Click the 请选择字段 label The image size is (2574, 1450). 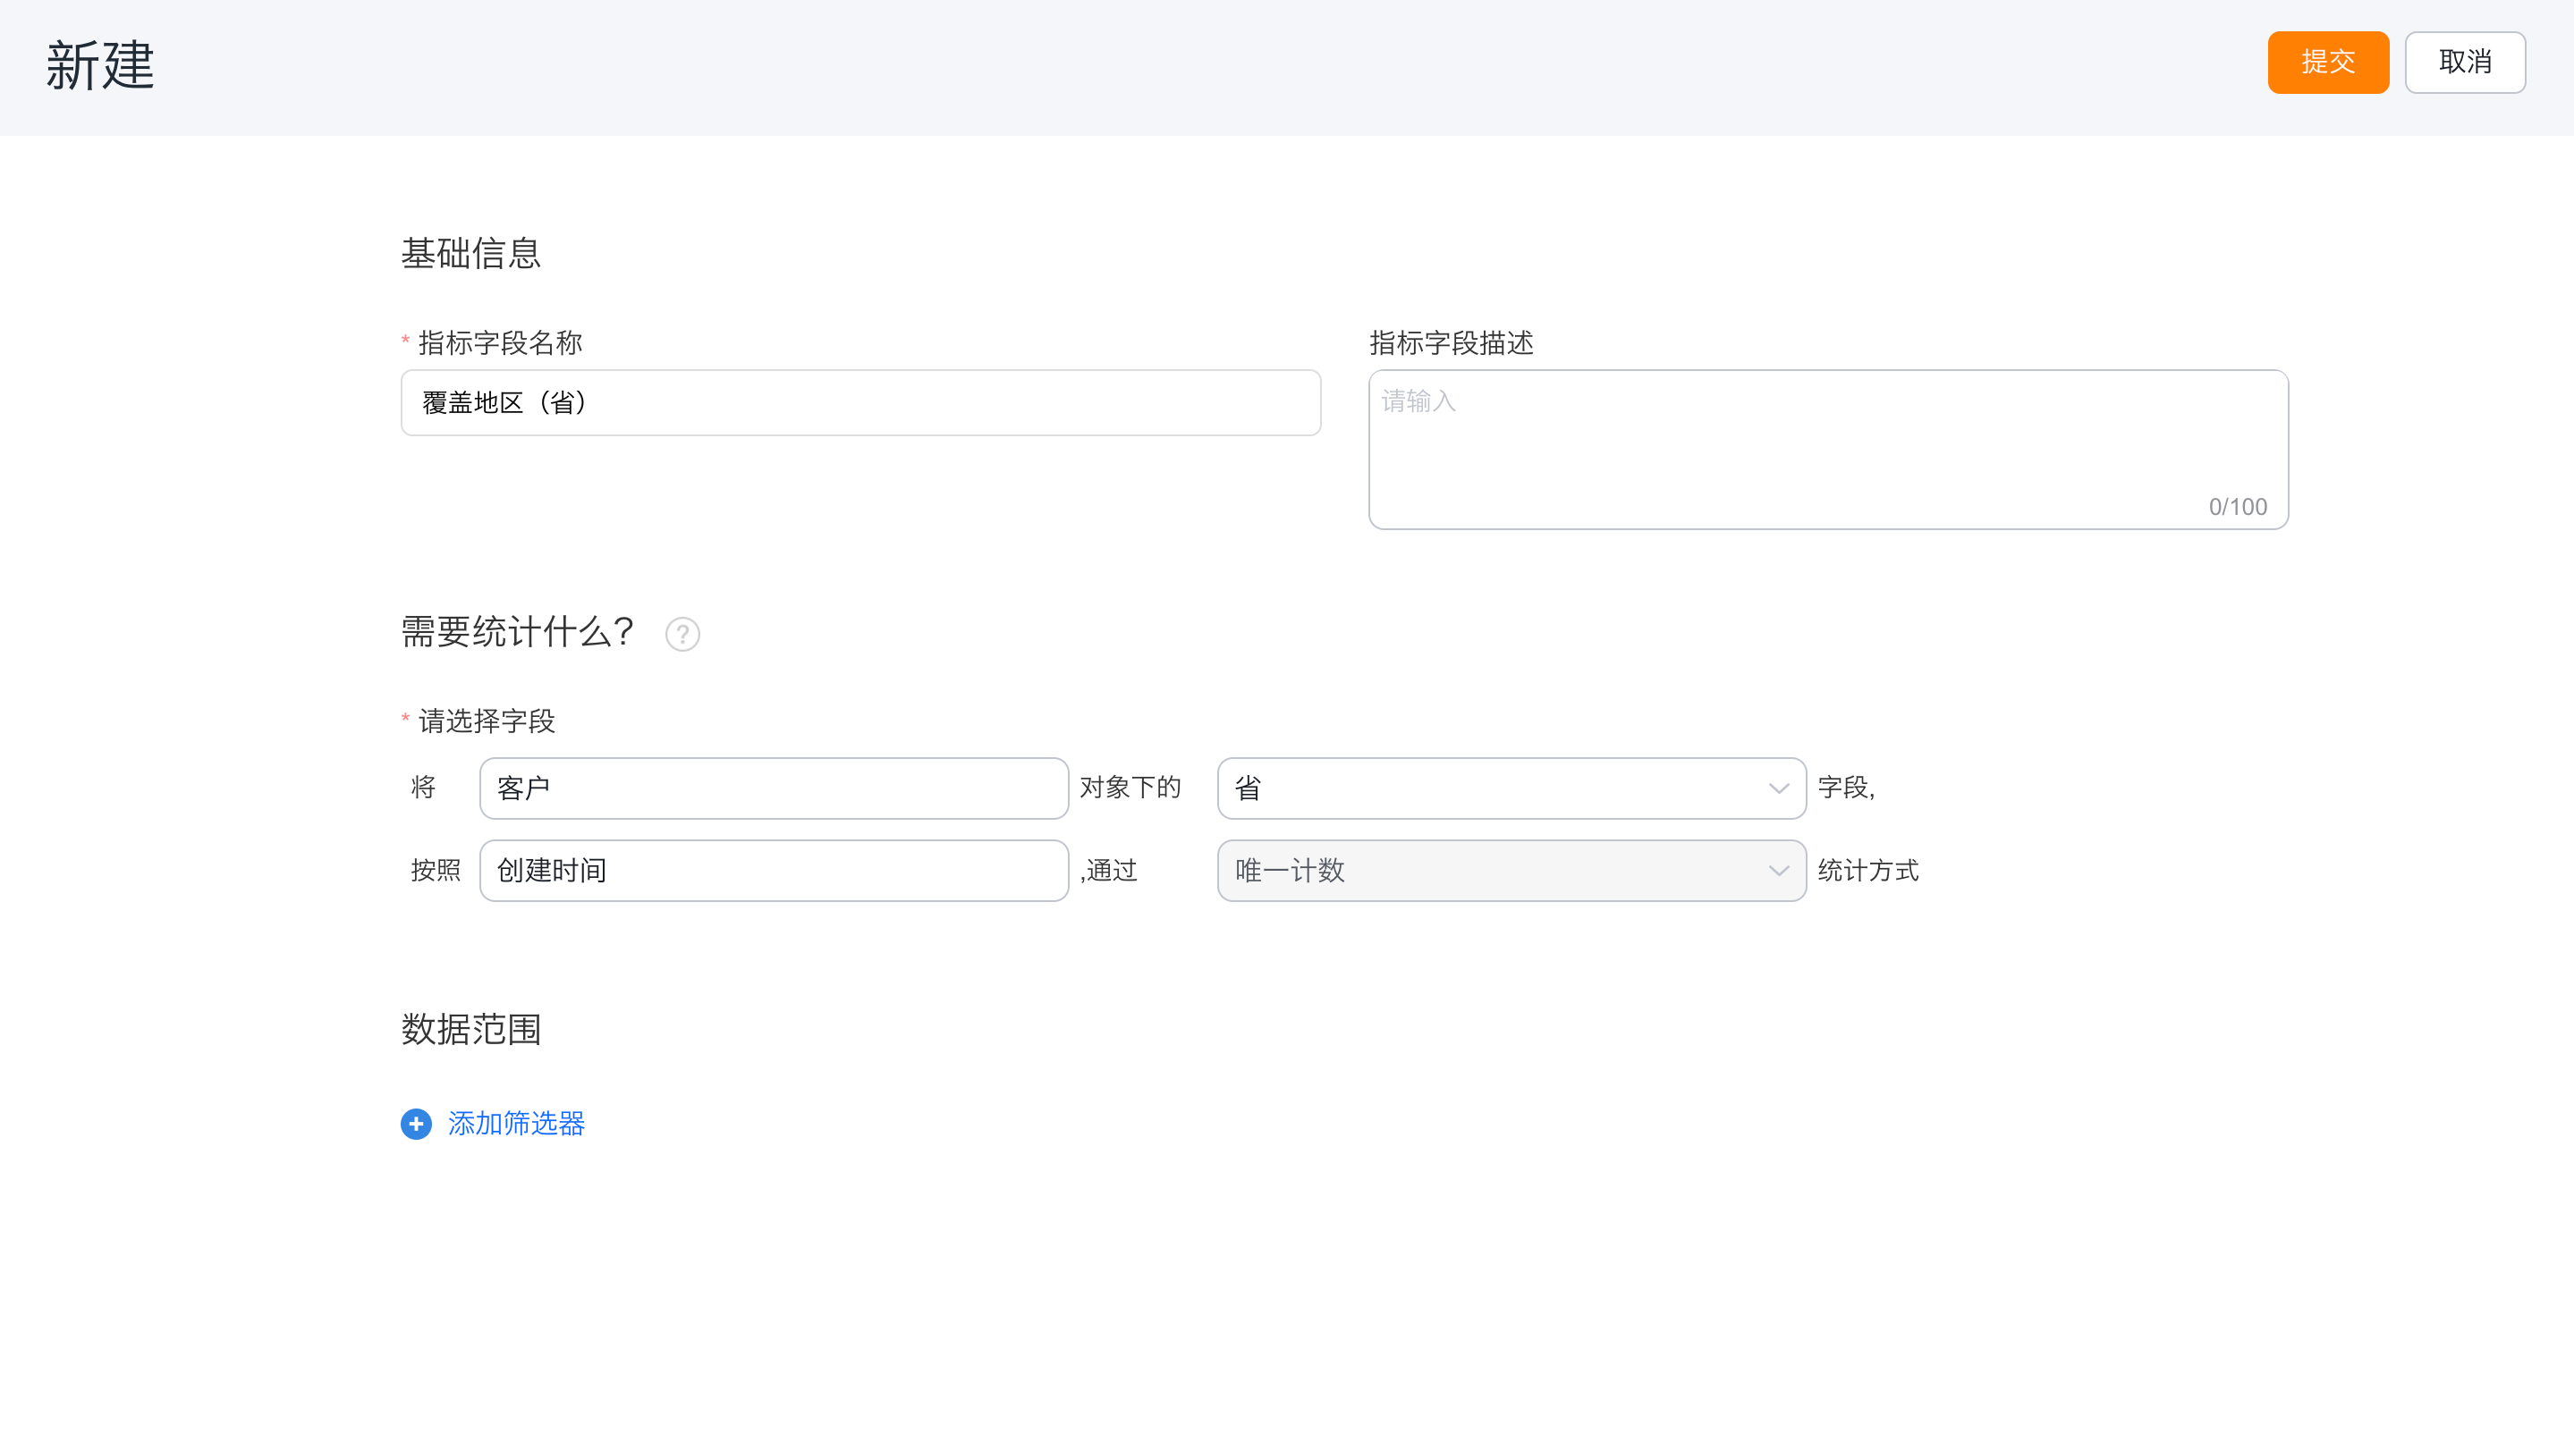[487, 721]
